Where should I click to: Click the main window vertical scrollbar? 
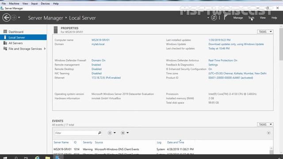[281, 44]
